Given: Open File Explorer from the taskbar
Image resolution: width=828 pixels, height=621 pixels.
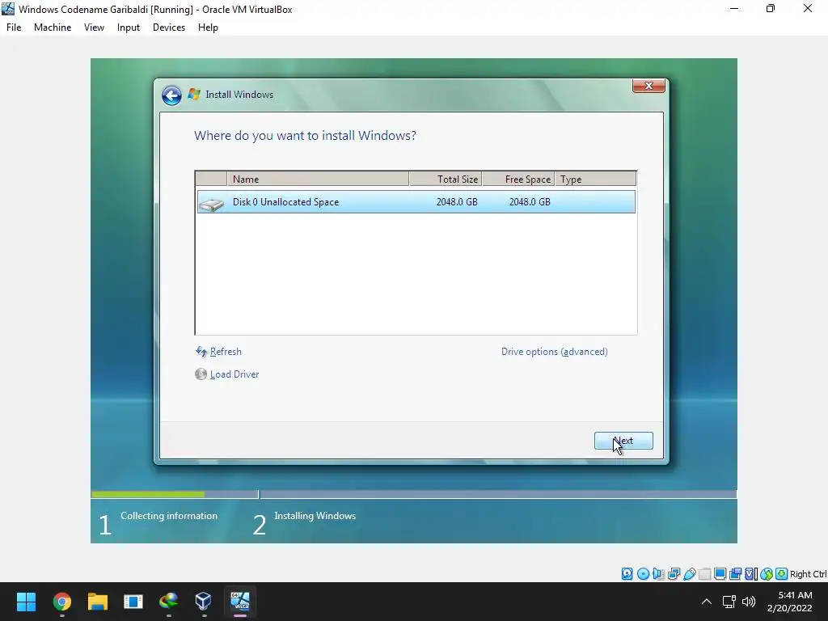Looking at the screenshot, I should pyautogui.click(x=98, y=602).
